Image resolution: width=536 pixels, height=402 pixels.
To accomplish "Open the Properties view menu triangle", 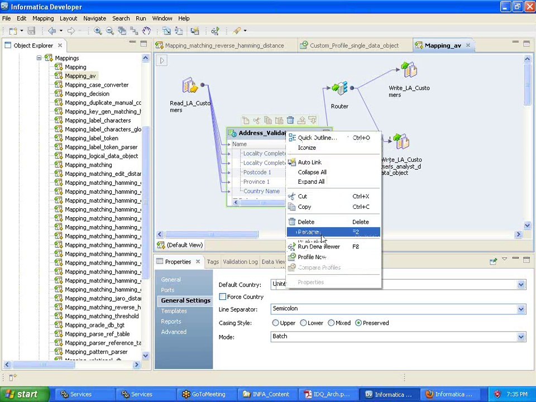I will point(505,259).
